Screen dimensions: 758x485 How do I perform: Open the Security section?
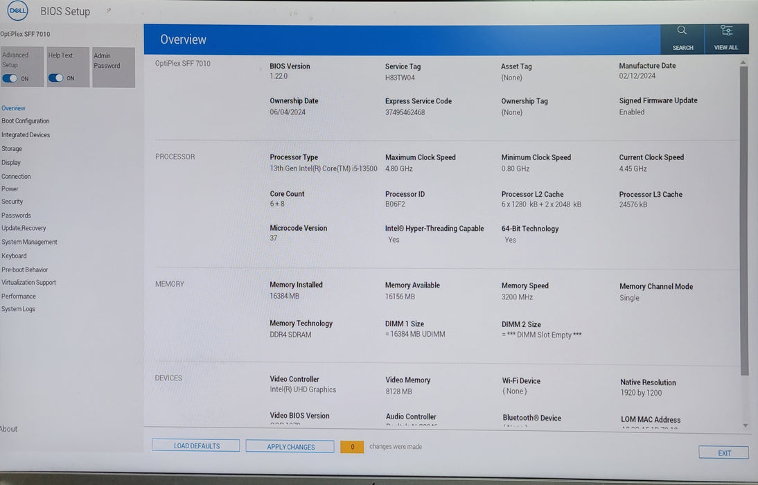click(12, 202)
